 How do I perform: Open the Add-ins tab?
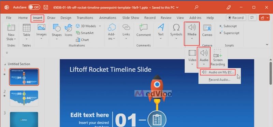pos(195,18)
